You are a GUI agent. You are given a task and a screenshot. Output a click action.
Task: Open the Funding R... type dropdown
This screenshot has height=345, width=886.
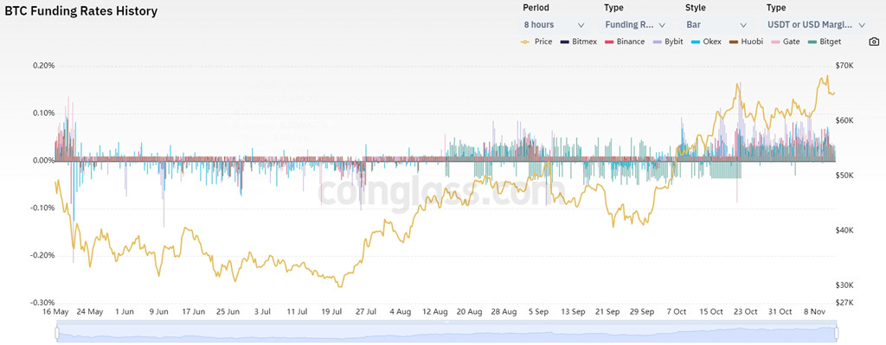636,25
